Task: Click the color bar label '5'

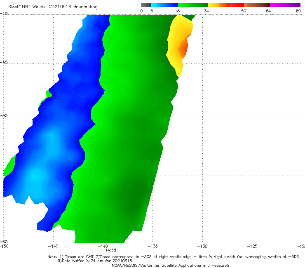Action: point(152,11)
